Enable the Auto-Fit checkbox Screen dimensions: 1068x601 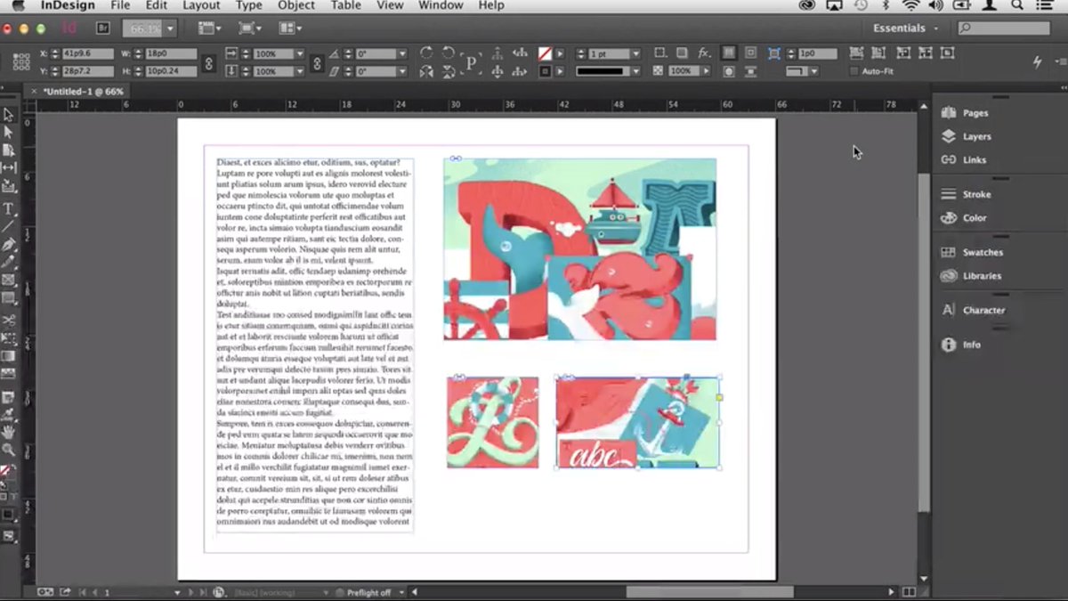click(x=854, y=71)
